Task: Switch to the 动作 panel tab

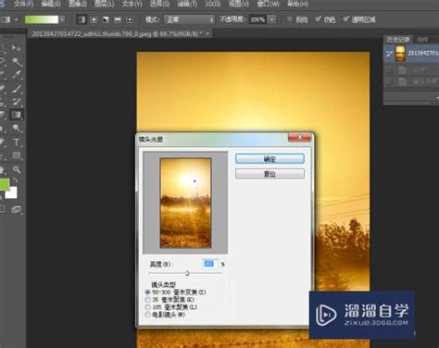Action: [x=422, y=40]
